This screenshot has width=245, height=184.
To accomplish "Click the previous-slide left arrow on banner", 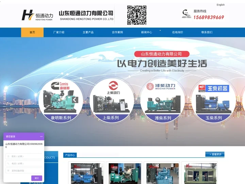I will 75,100.
